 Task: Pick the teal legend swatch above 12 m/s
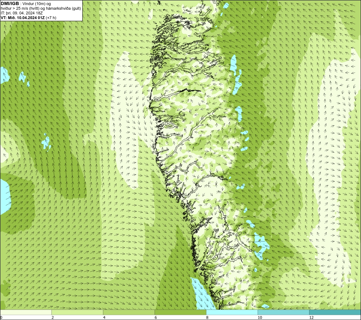[x=335, y=312]
